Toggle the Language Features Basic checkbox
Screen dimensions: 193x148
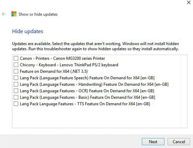(x=16, y=97)
